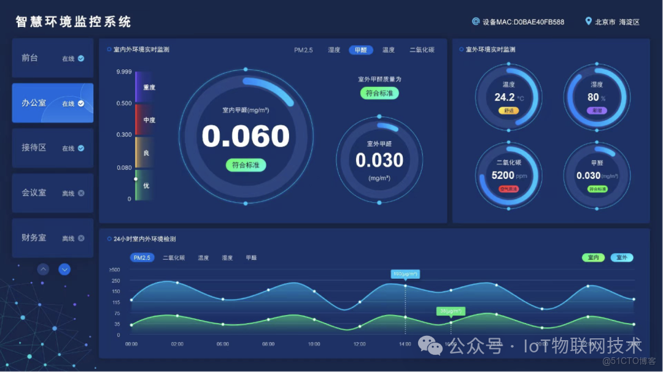Image resolution: width=663 pixels, height=372 pixels.
Task: Click the 温度 gauge showing 24.2°C
Action: pyautogui.click(x=508, y=97)
